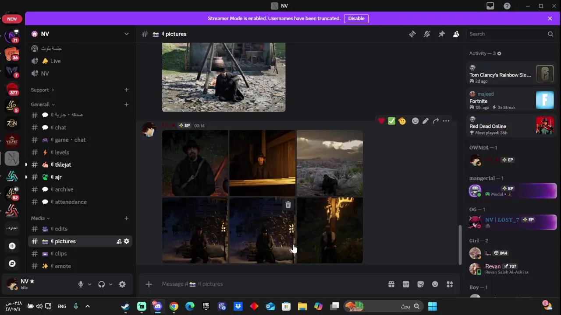This screenshot has height=315, width=561.
Task: Invite people to pictures channel icon
Action: [x=119, y=241]
